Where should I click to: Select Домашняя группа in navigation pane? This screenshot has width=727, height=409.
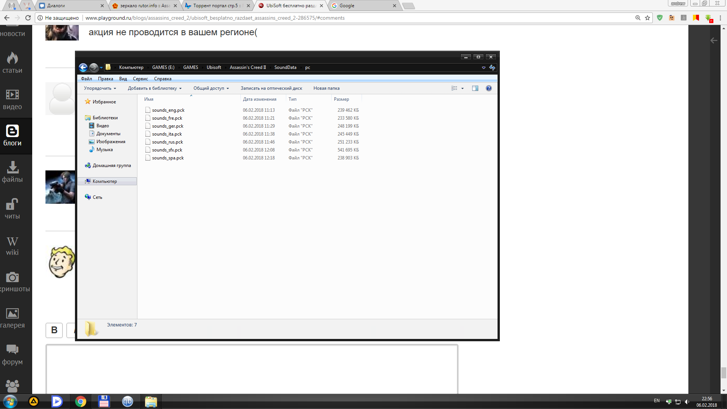pyautogui.click(x=108, y=165)
